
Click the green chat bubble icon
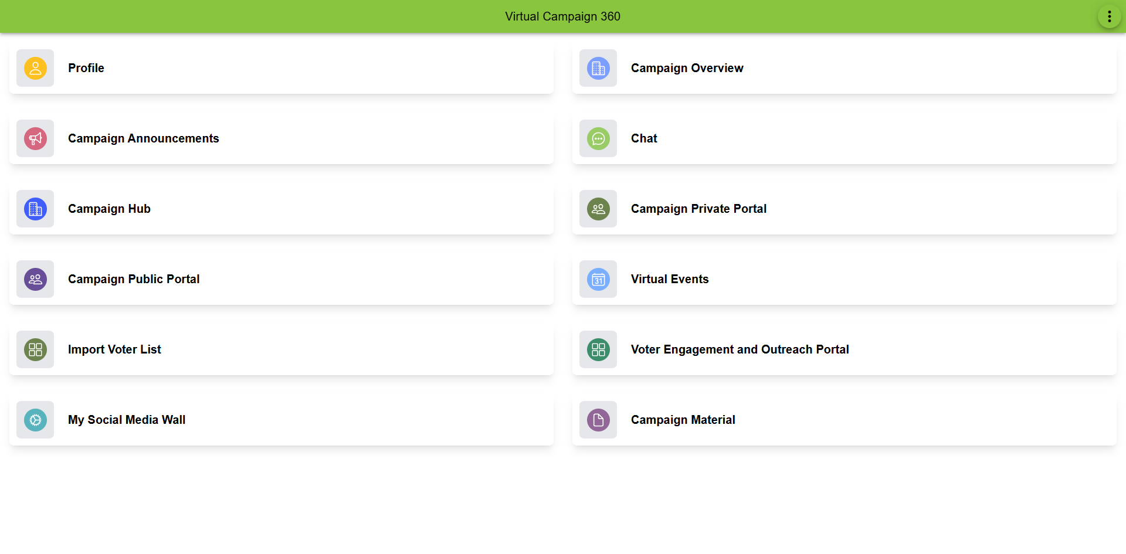click(598, 138)
